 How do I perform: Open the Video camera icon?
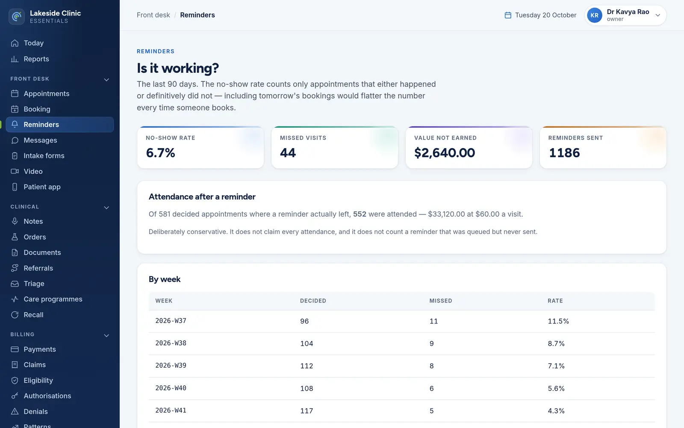[15, 171]
